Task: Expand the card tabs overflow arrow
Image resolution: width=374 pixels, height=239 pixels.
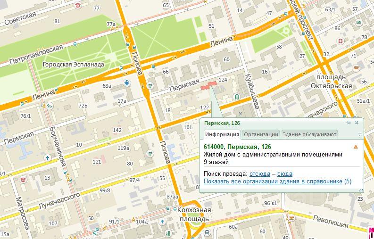Action: 359,134
